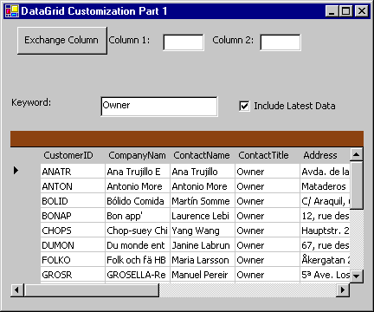Click the 67, rue des address cell

pos(325,245)
